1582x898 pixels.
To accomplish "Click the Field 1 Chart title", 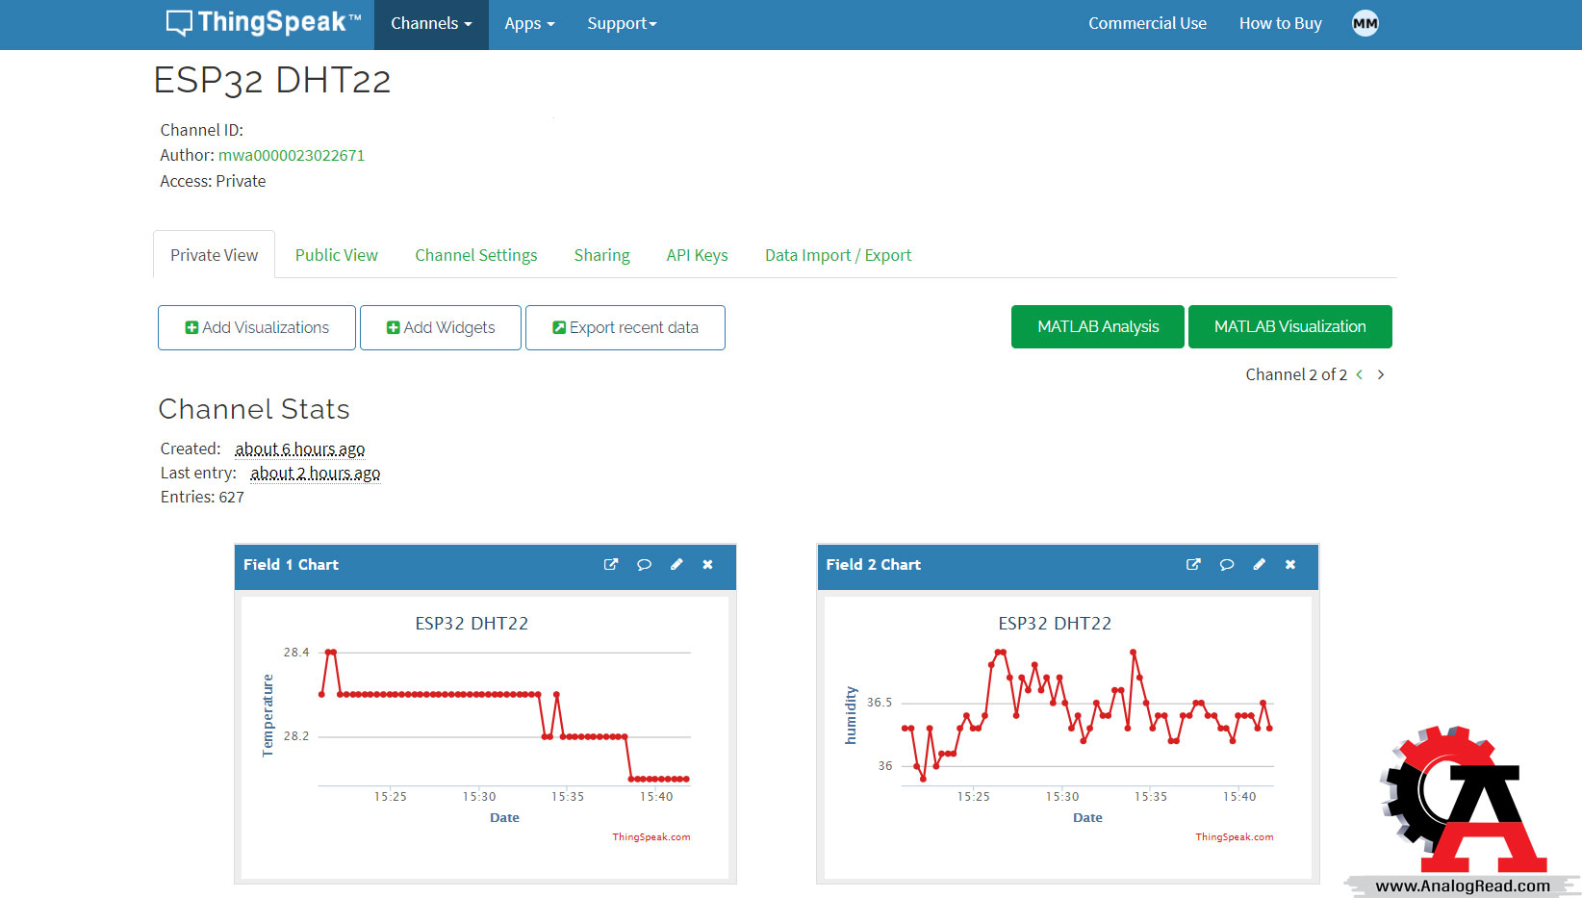I will [291, 565].
